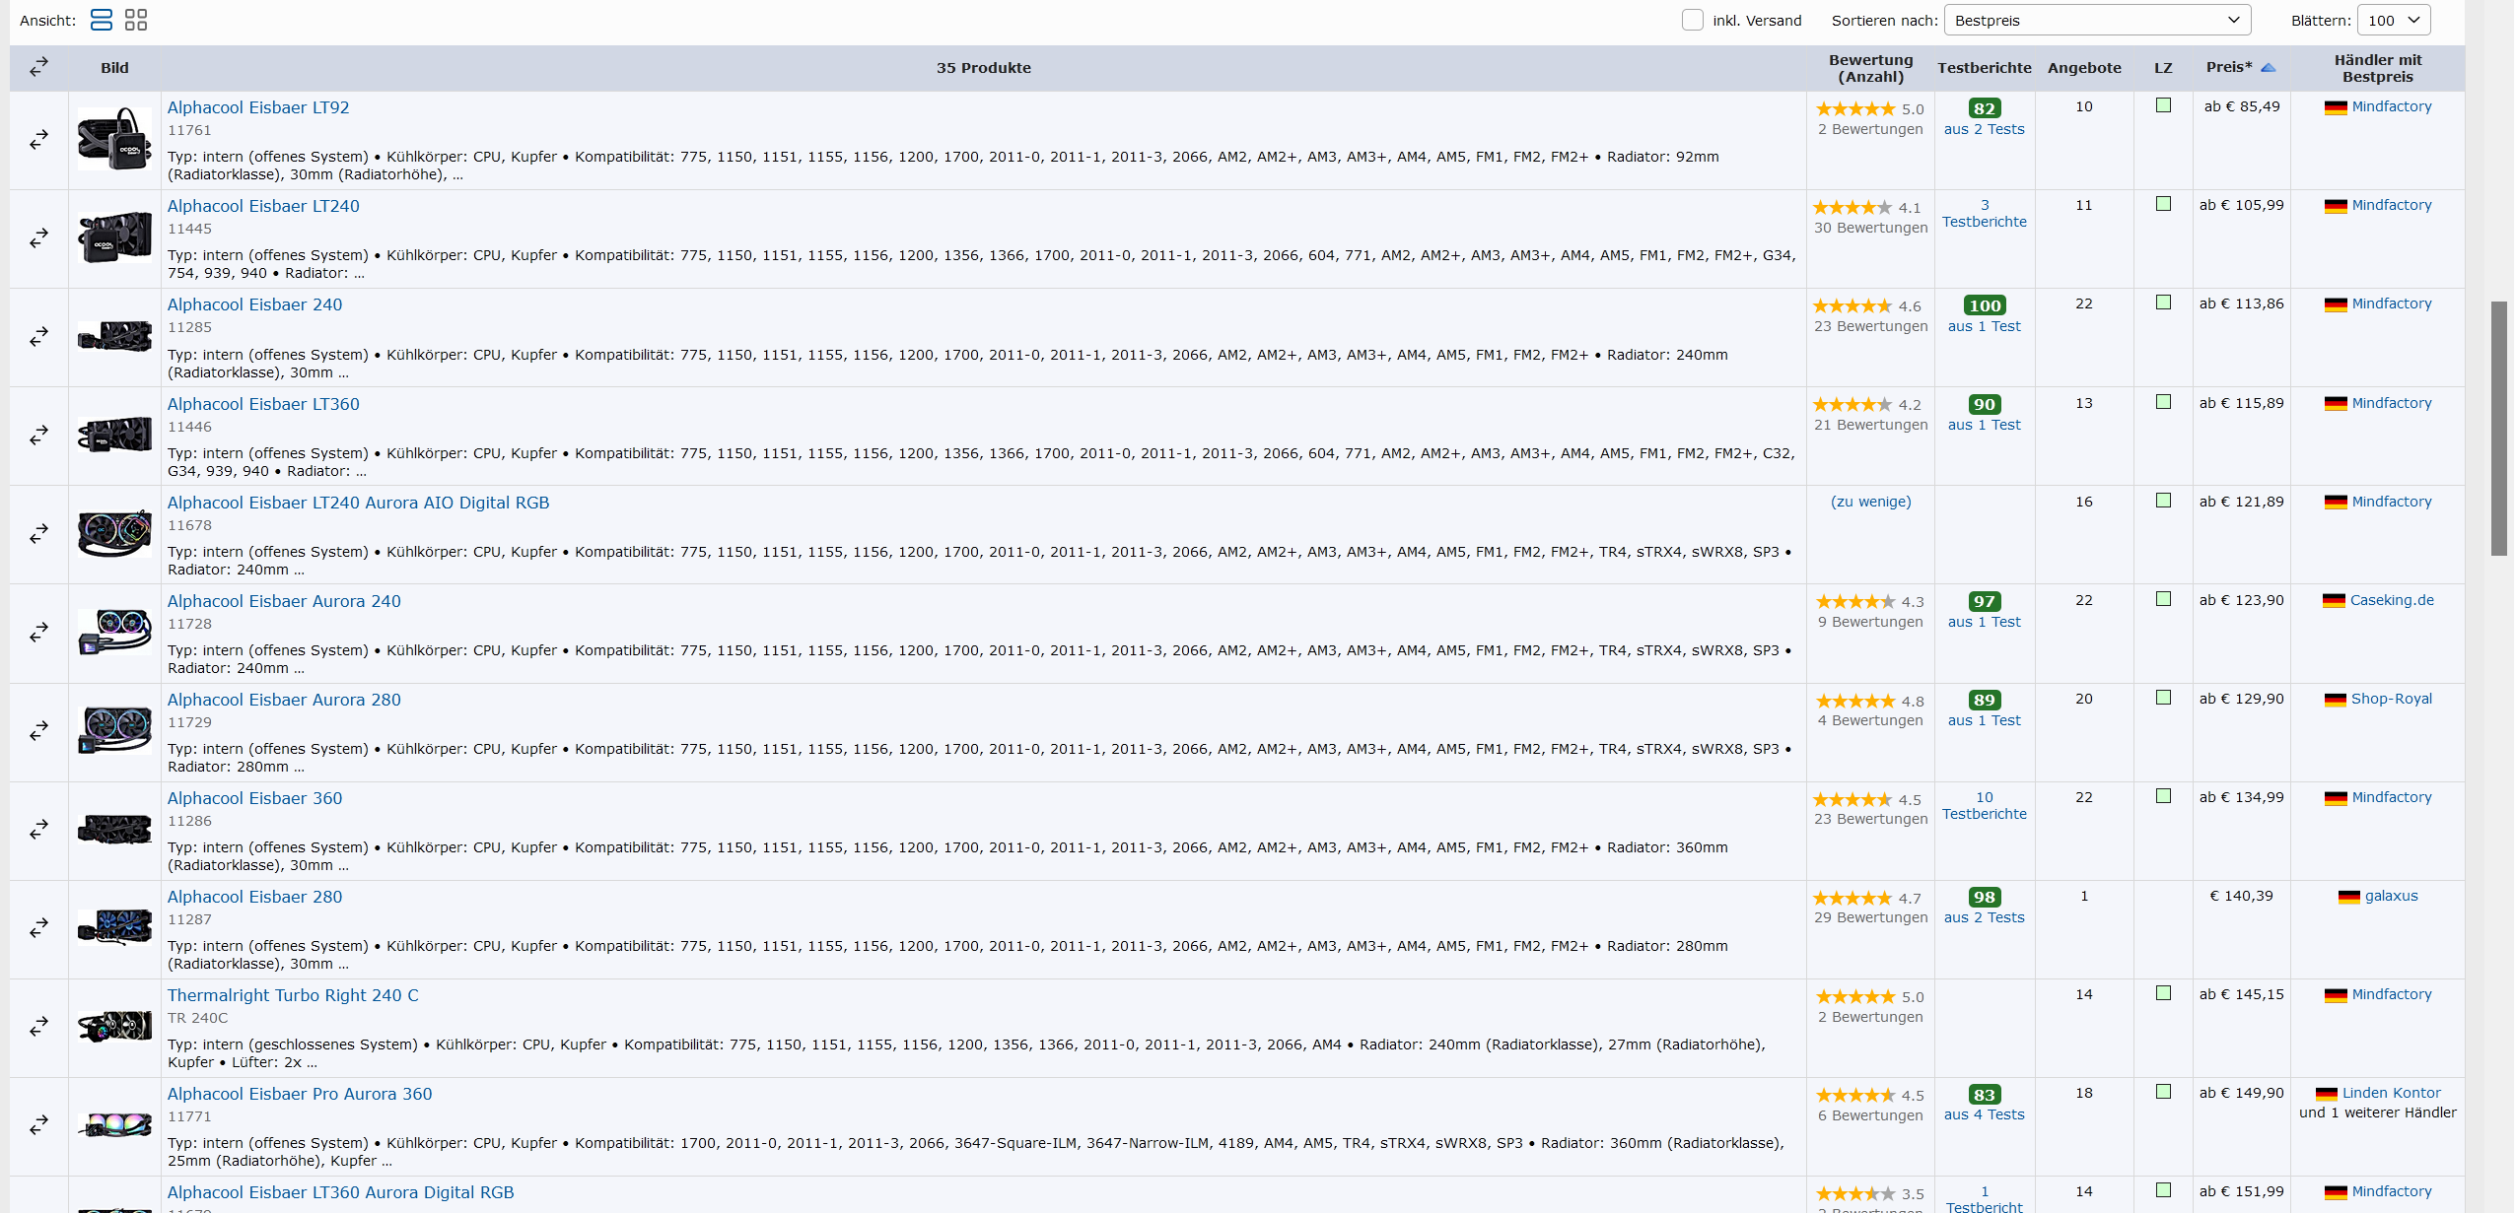This screenshot has height=1213, width=2516.
Task: Open 10 Testberichte link for Eisbaer 360
Action: click(1984, 806)
